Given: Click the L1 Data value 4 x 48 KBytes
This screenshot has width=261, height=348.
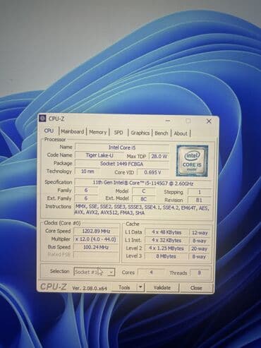Looking at the screenshot, I should coord(166,232).
